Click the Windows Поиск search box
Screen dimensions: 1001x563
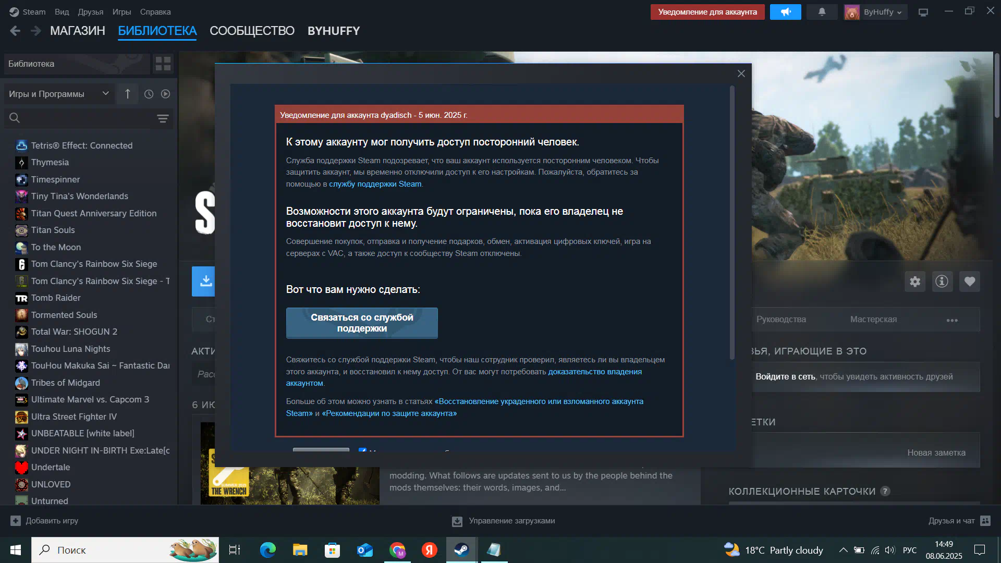(125, 550)
